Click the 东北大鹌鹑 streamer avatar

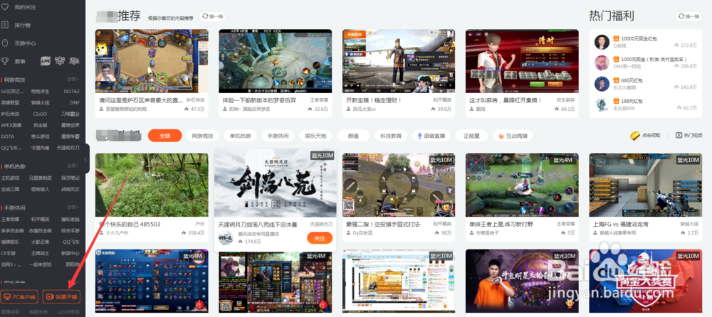click(x=602, y=83)
